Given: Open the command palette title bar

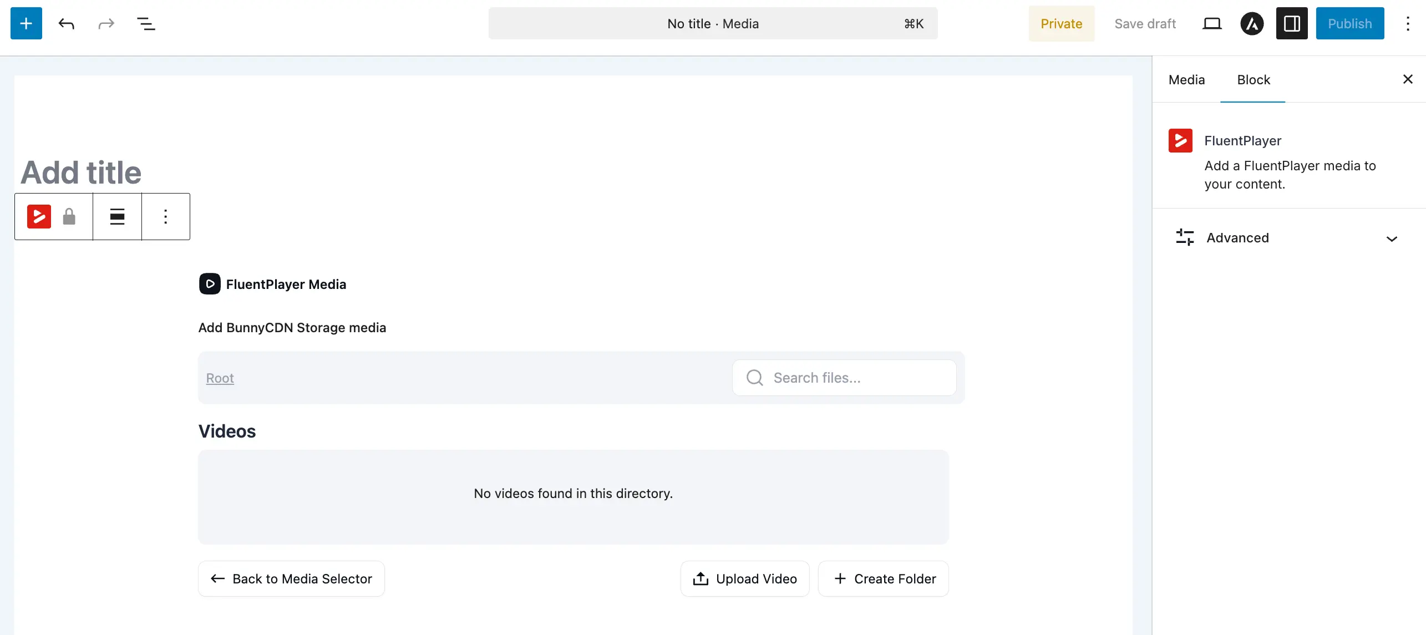Looking at the screenshot, I should (x=713, y=23).
